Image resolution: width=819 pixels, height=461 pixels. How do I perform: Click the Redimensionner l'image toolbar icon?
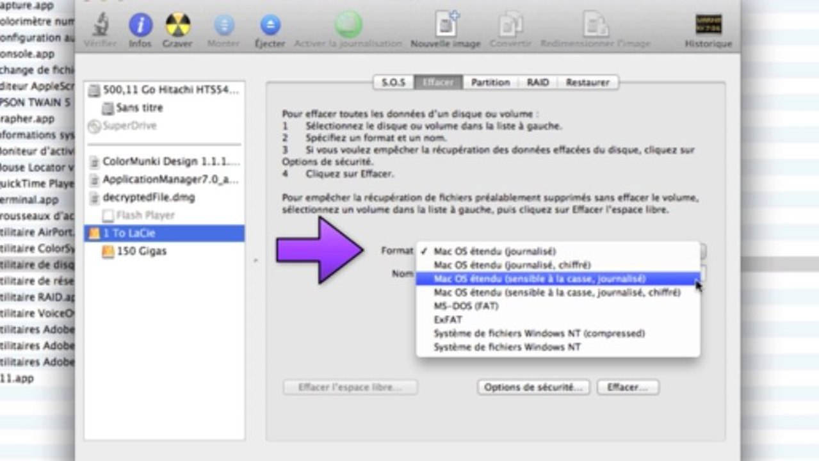[596, 26]
